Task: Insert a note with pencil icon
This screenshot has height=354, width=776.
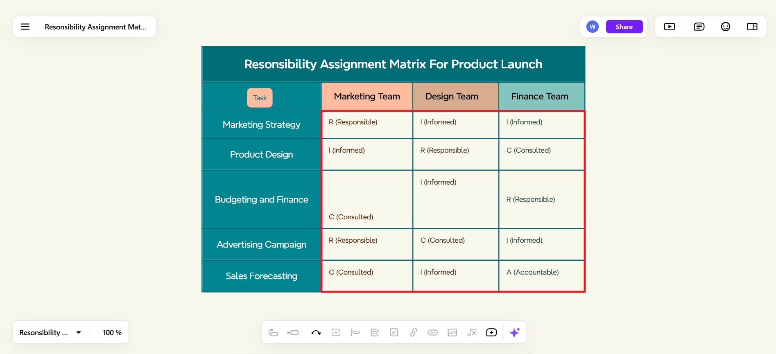Action: coord(375,332)
